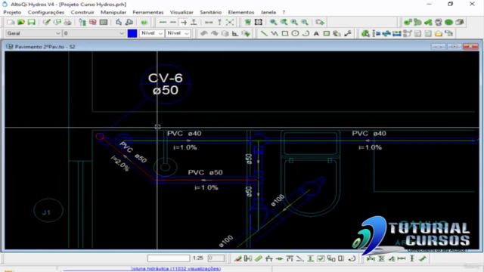Viewport: 484px width, 272px height.
Task: Click the crossed lines intersection tool
Action: (x=230, y=22)
